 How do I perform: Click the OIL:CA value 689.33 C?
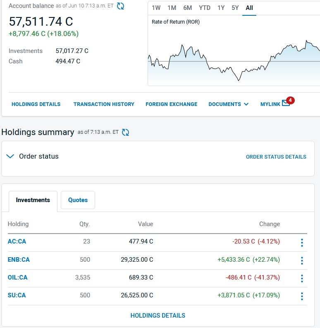point(141,277)
